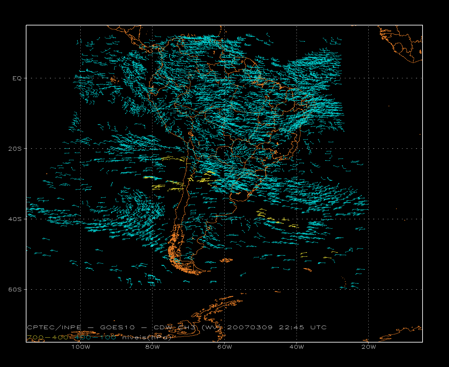
Task: Click the CPTEC/INPE caption text
Action: click(54, 327)
